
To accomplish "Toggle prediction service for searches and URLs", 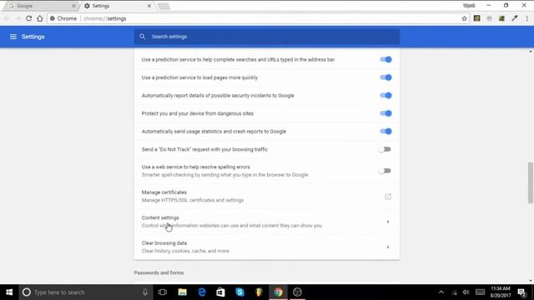I will [x=385, y=59].
